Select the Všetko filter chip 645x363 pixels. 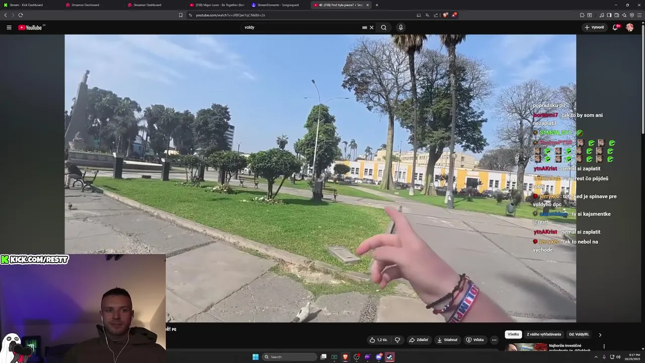[x=513, y=334]
